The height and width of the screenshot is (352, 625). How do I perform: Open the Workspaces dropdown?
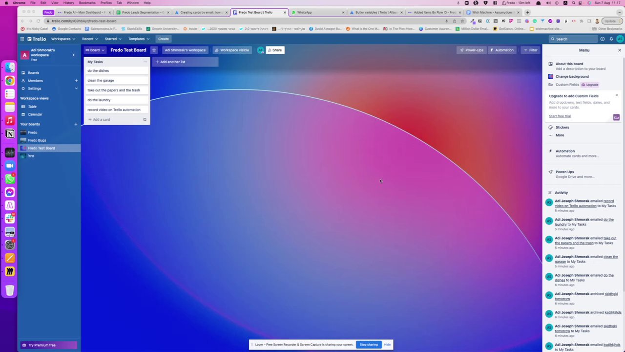63,39
